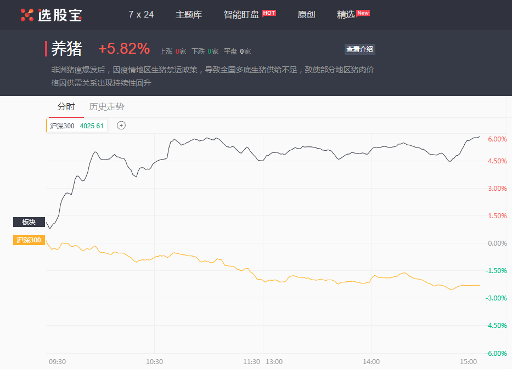This screenshot has height=369, width=512.
Task: Click the 养猪 theme title
Action: [66, 49]
